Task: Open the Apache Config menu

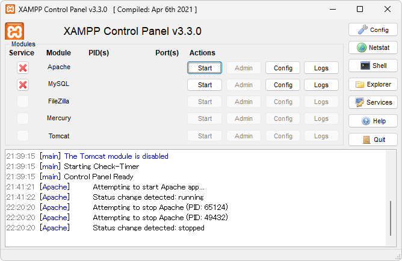Action: coord(283,68)
